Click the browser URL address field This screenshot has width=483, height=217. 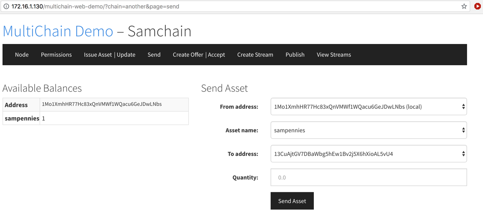pyautogui.click(x=245, y=7)
